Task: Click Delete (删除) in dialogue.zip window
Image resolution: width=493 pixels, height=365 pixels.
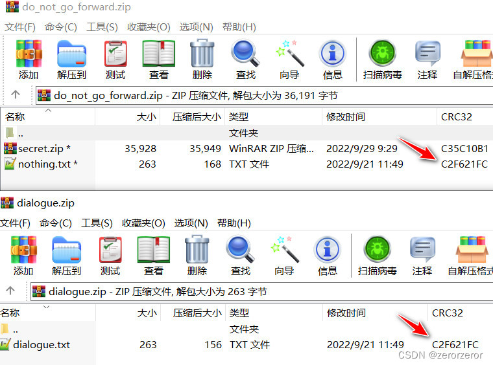Action: click(x=197, y=256)
